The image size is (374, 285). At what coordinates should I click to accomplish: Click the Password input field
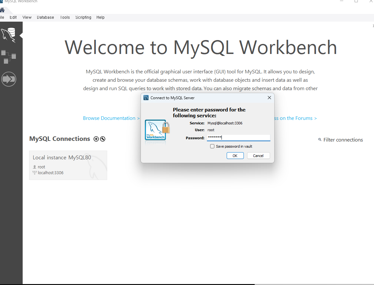click(239, 138)
